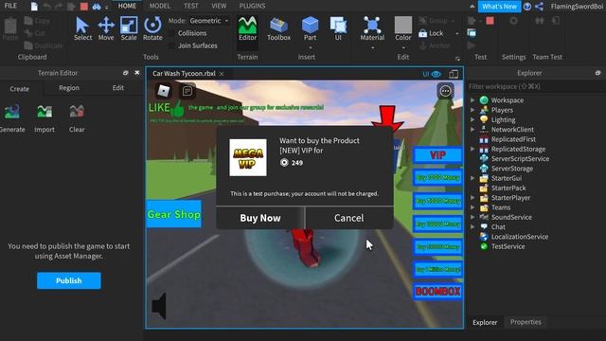Click the What's New button

pyautogui.click(x=499, y=7)
